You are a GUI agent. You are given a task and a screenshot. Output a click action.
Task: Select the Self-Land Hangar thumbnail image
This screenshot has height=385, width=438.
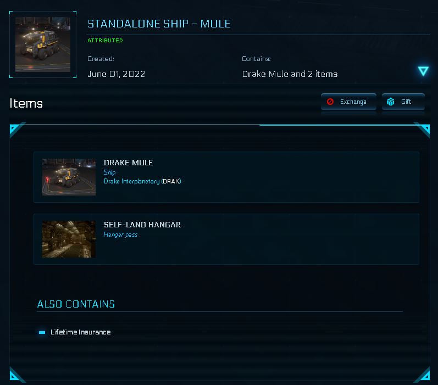pyautogui.click(x=69, y=239)
